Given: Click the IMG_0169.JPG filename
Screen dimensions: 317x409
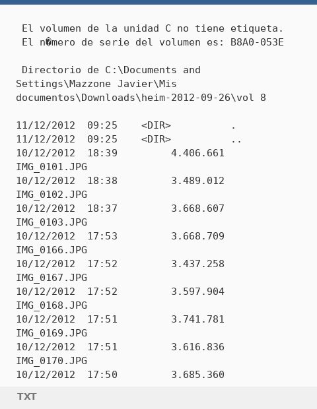Looking at the screenshot, I should [52, 333].
